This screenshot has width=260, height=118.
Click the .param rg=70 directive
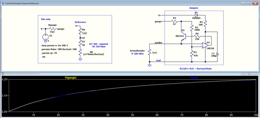point(49,53)
